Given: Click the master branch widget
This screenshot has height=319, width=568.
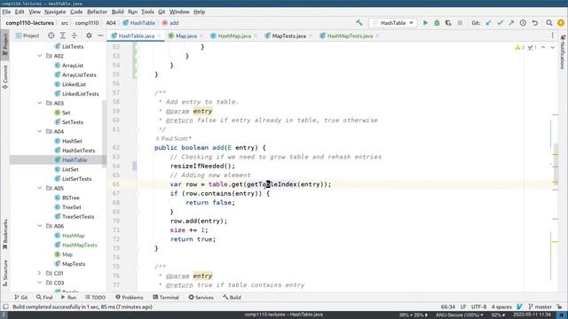Looking at the screenshot, I should pyautogui.click(x=540, y=307).
